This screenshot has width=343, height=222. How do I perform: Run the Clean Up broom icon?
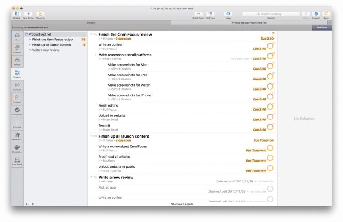click(x=40, y=14)
